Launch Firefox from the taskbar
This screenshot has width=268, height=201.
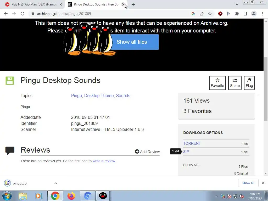pyautogui.click(x=71, y=196)
